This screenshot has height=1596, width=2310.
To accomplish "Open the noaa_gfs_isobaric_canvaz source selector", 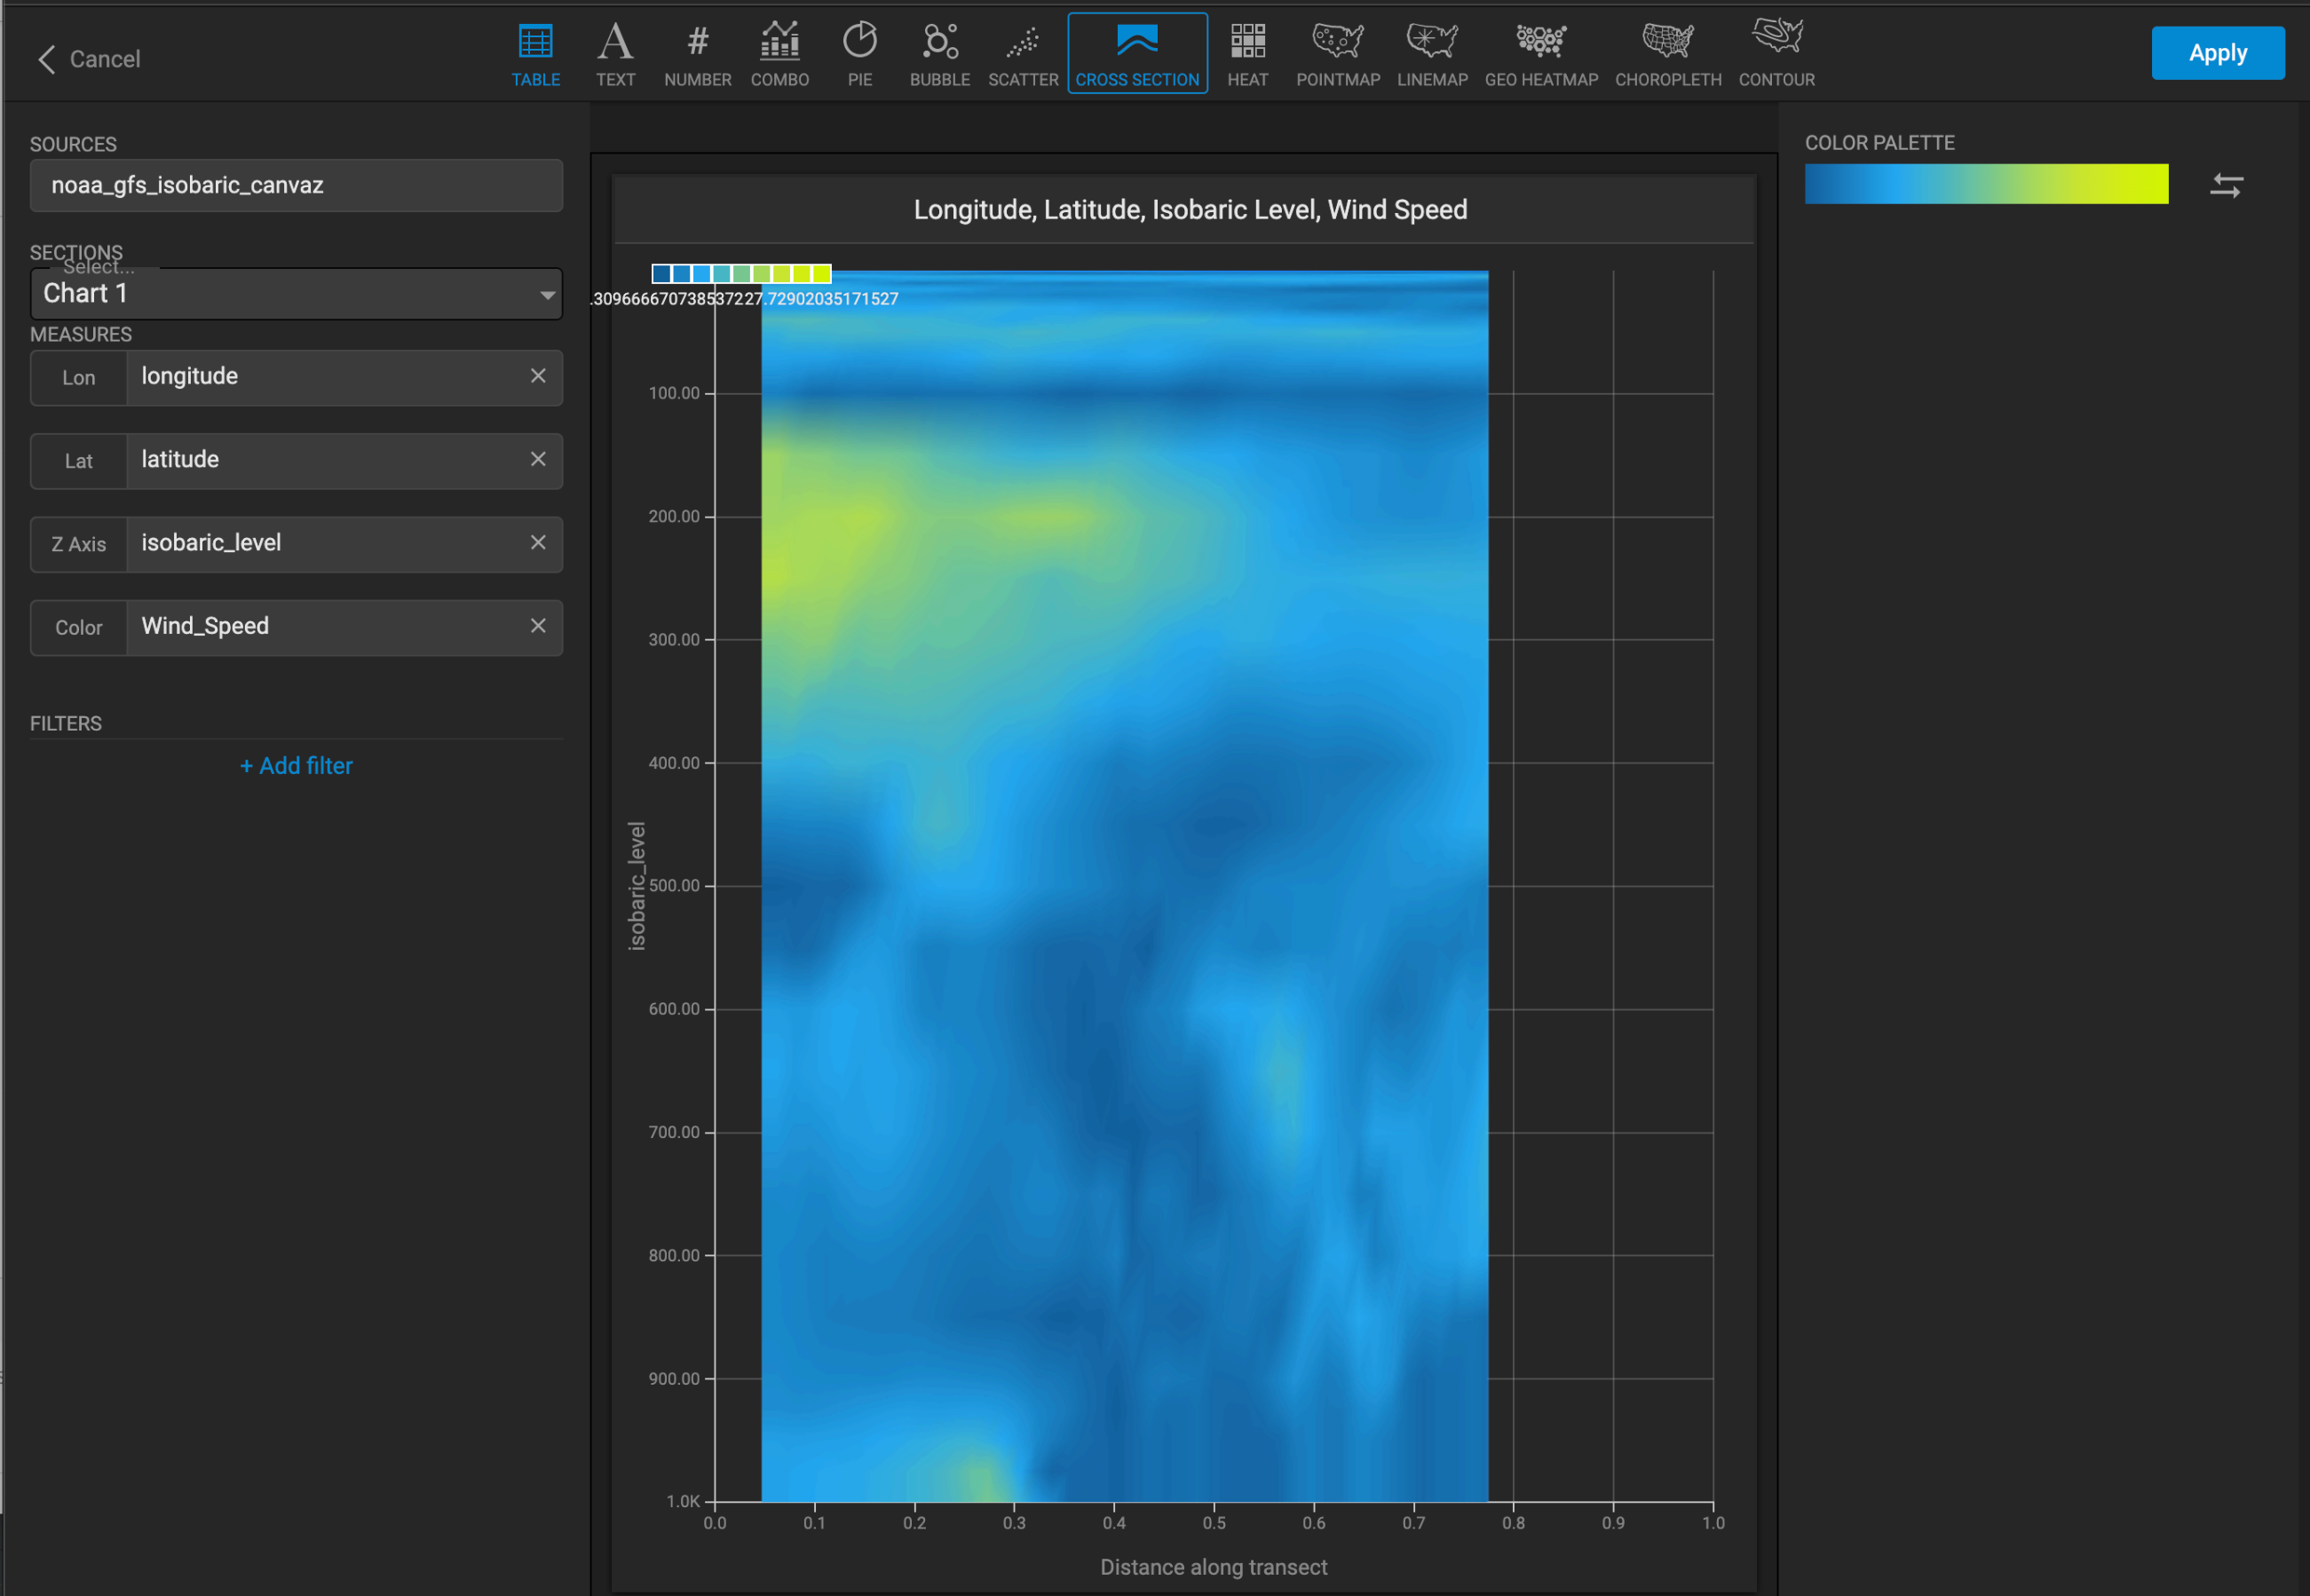I will tap(296, 186).
